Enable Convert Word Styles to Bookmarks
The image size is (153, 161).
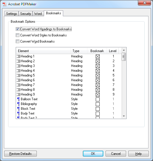point(17,35)
